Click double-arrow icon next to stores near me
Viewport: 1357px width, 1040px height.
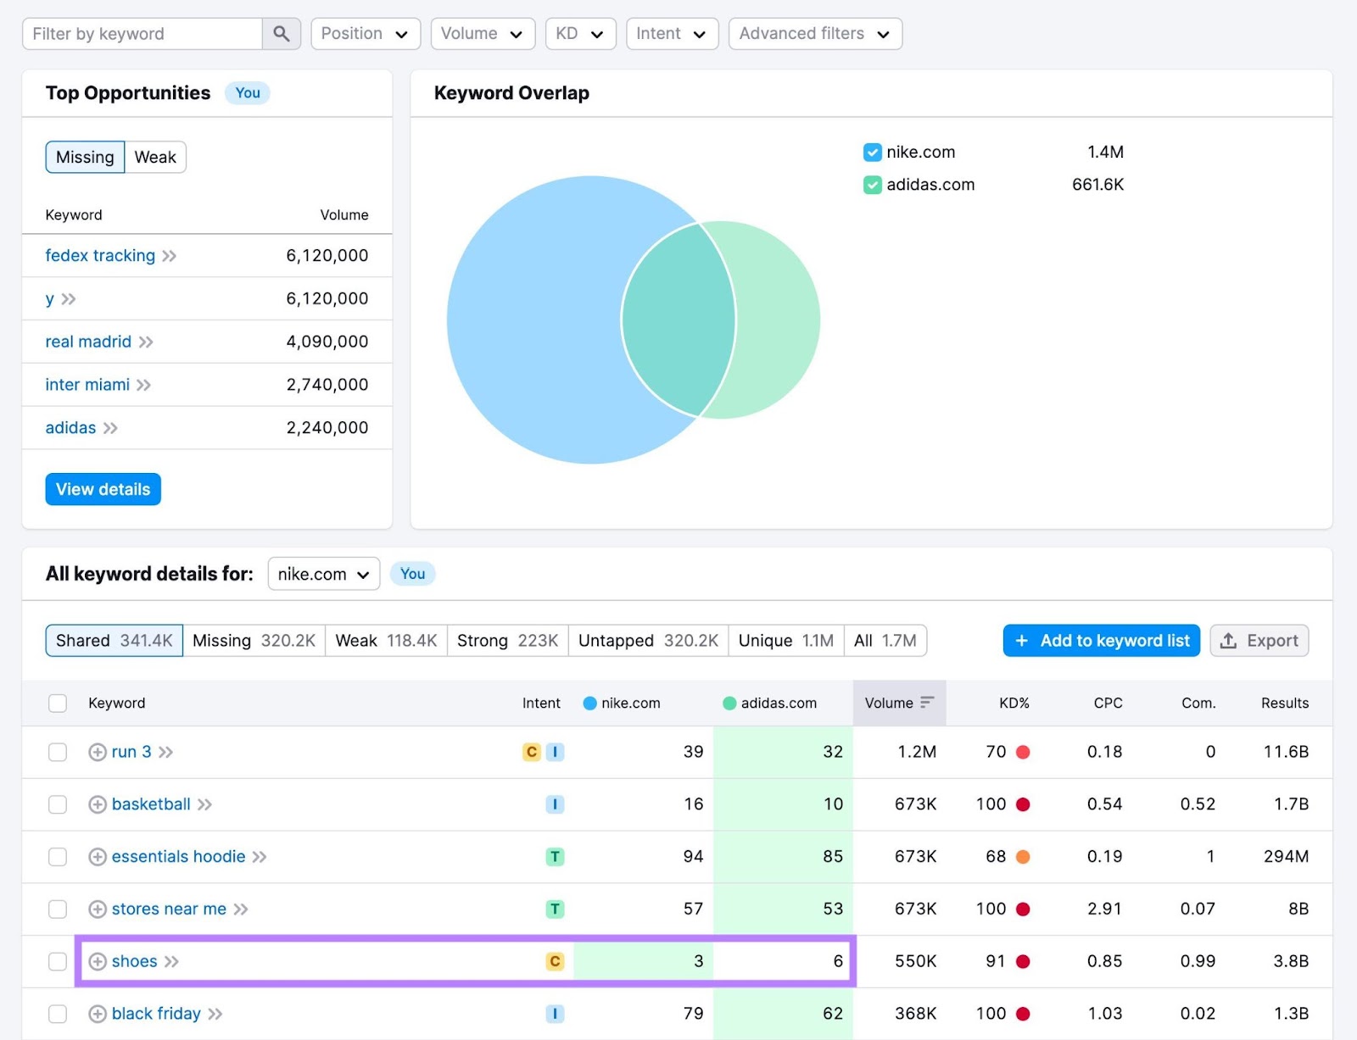(x=241, y=909)
